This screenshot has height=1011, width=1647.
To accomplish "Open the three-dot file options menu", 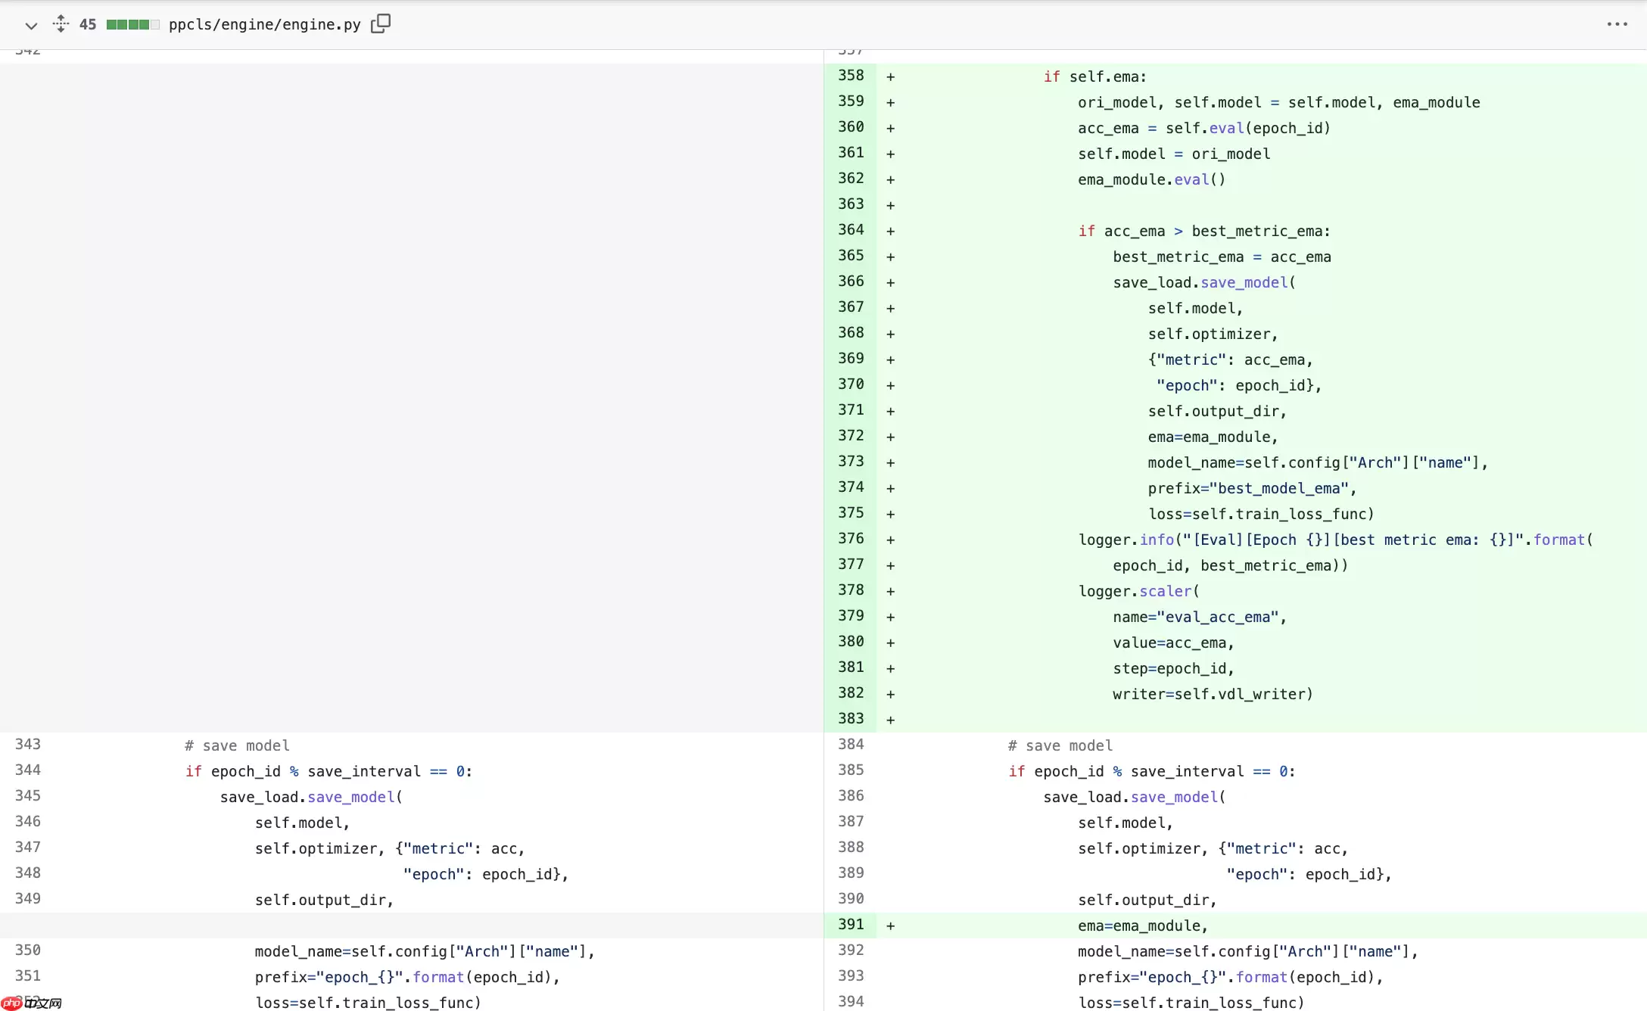I will [x=1617, y=24].
